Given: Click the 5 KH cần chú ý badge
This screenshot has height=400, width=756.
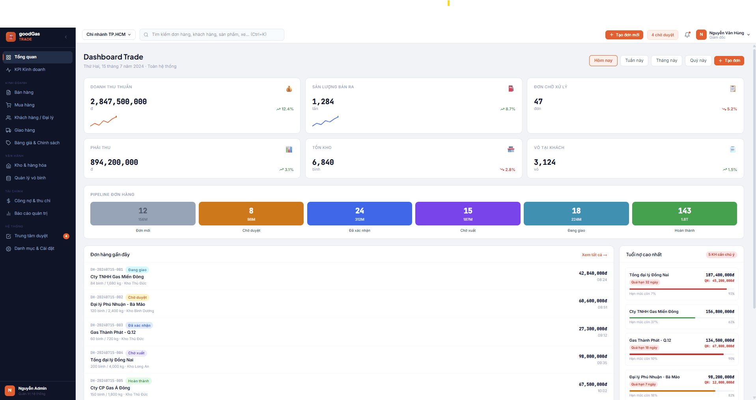Looking at the screenshot, I should [721, 255].
